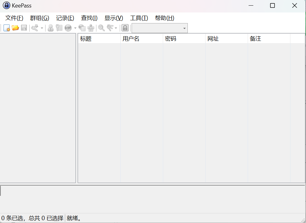Sort by the 标题 column header
This screenshot has width=306, height=223.
[99, 38]
